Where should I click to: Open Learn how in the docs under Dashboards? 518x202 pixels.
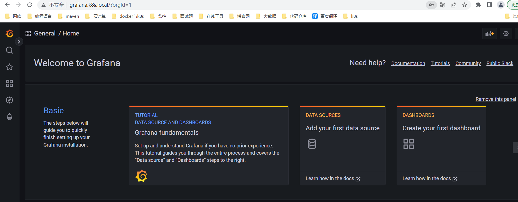(x=430, y=178)
